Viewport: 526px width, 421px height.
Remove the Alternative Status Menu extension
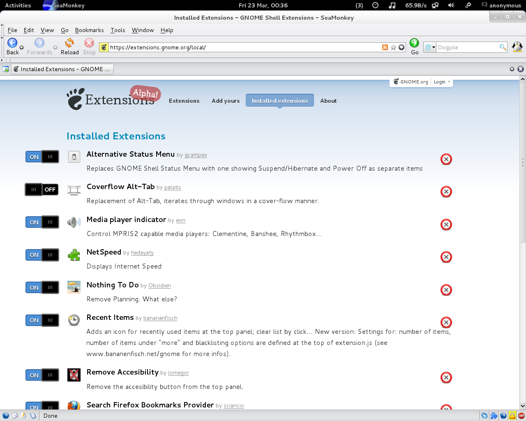446,159
